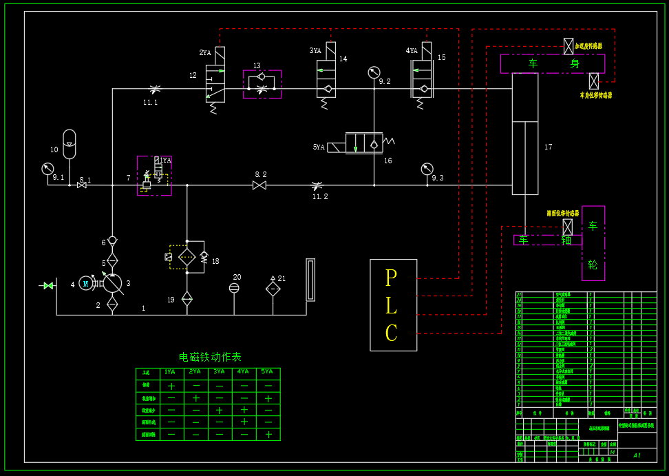The image size is (669, 476).
Task: Click the plus in the table's bottom row
Action: (268, 434)
